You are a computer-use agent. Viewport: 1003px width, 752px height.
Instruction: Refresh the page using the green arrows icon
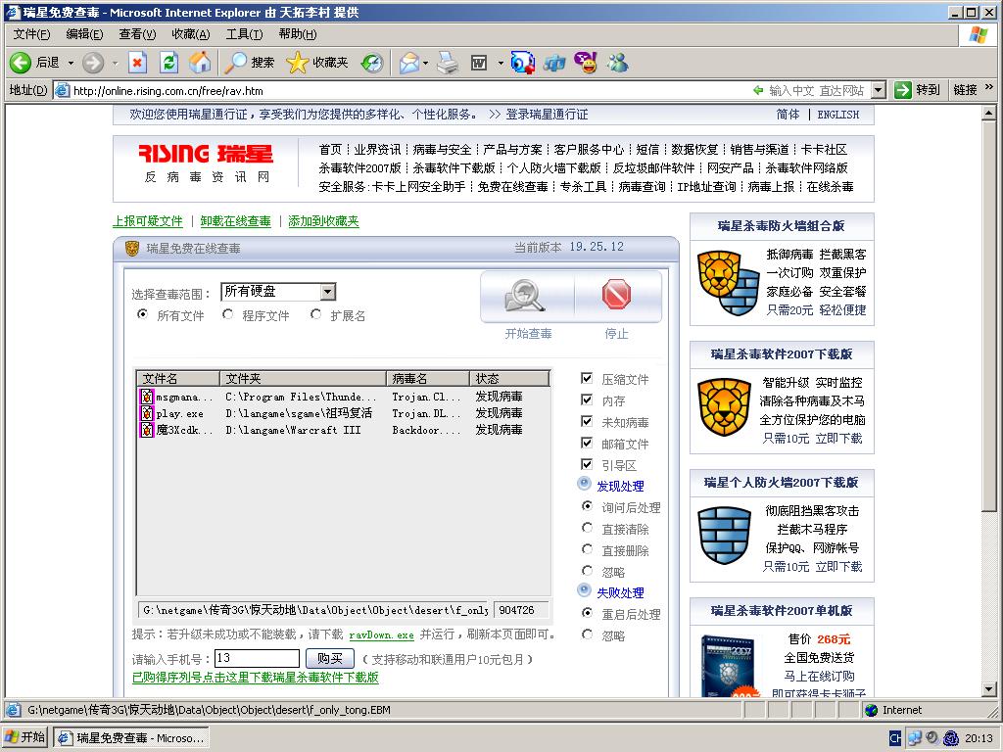pyautogui.click(x=168, y=63)
